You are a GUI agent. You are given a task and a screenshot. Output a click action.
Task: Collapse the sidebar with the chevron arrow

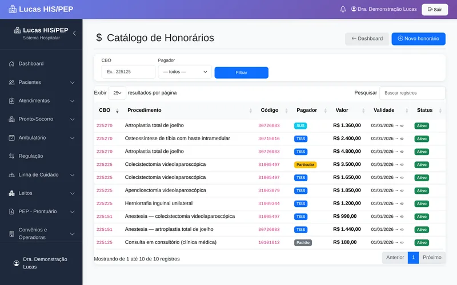75,33
